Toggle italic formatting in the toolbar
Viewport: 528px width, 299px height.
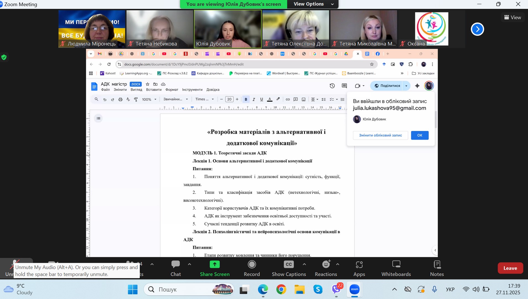coord(254,99)
